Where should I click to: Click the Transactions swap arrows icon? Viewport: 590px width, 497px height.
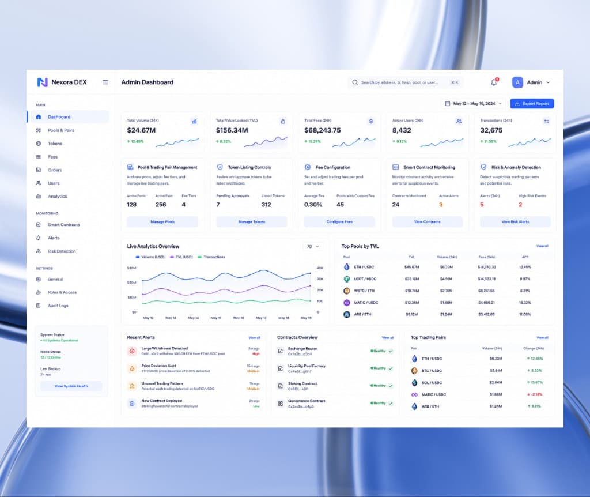[546, 121]
